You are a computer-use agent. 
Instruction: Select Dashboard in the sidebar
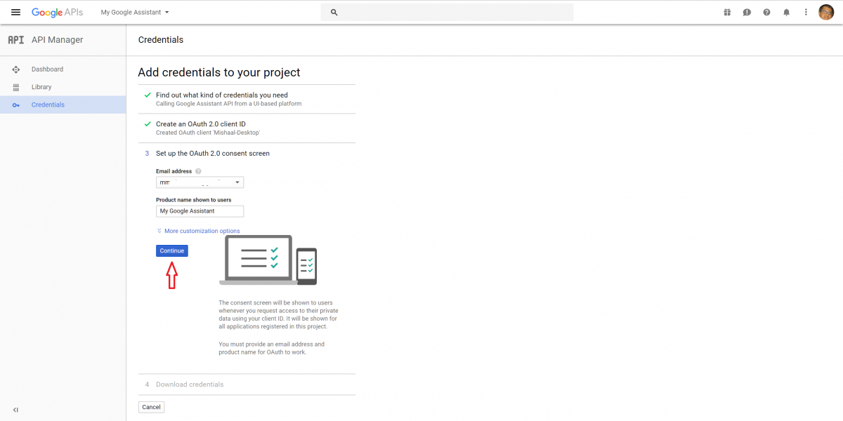click(48, 69)
